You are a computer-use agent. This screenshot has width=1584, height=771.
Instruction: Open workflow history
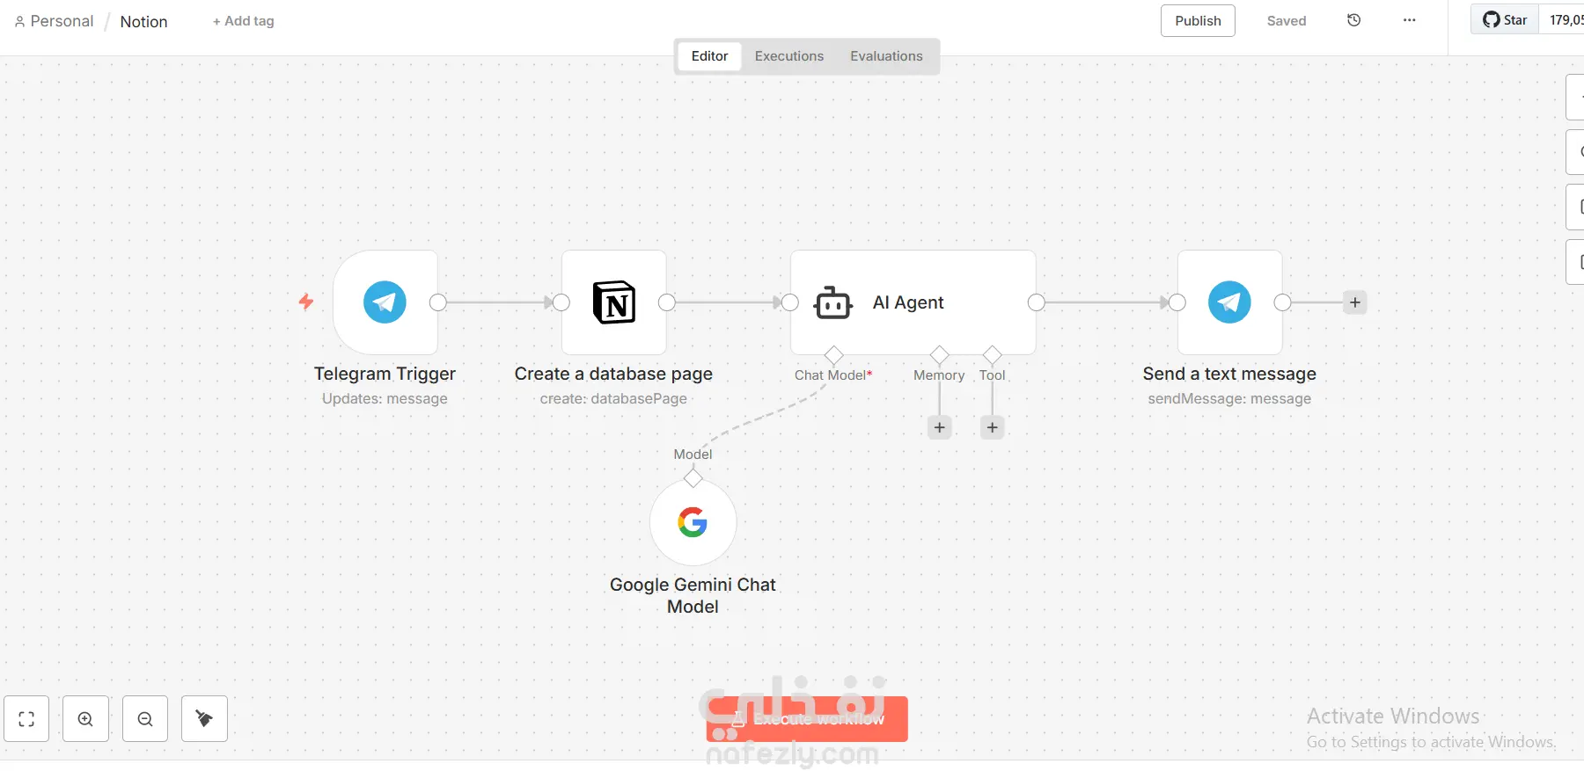point(1354,20)
